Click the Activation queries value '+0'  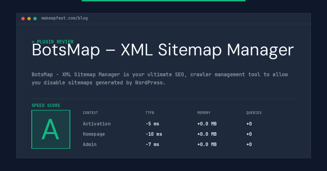click(249, 124)
